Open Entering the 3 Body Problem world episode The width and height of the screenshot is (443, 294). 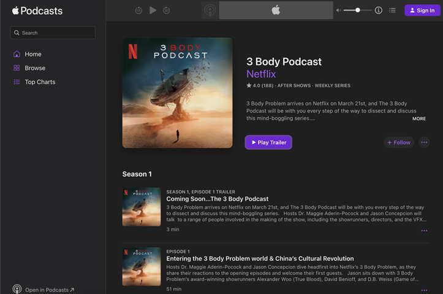tap(260, 258)
